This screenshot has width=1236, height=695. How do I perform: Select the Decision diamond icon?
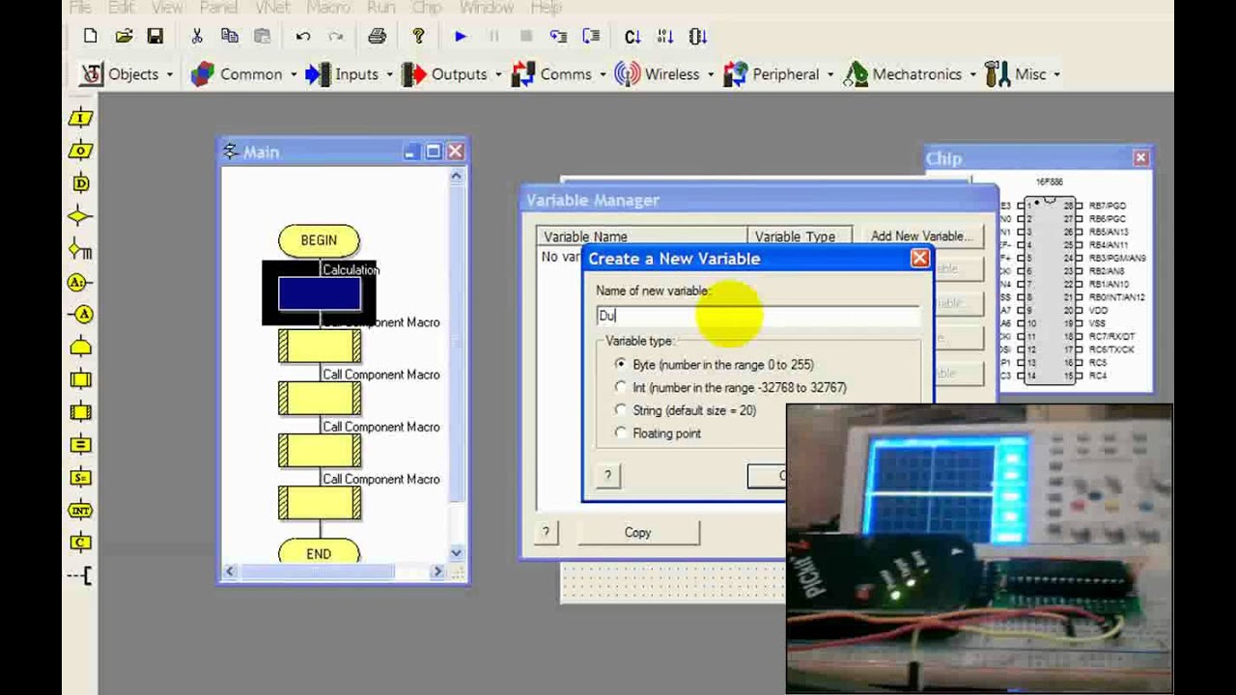[x=81, y=216]
